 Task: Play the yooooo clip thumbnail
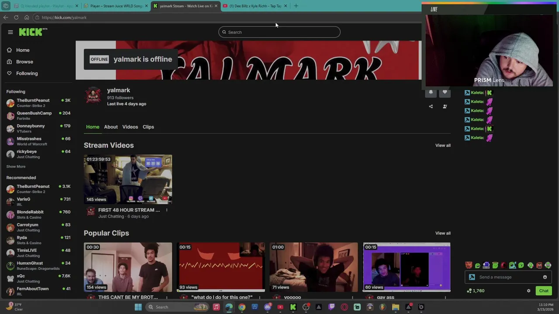point(314,267)
